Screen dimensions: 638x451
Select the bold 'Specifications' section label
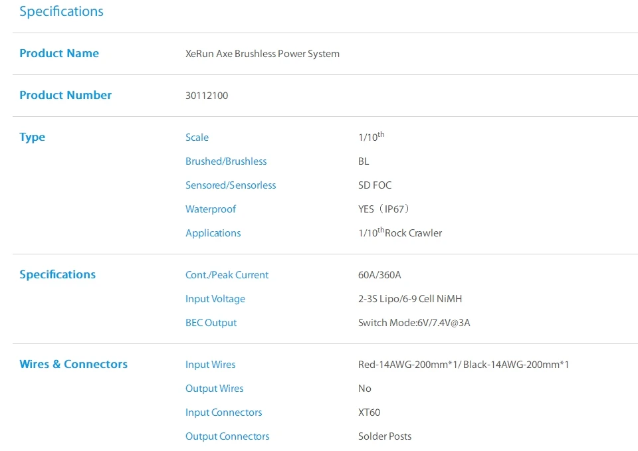tap(57, 275)
